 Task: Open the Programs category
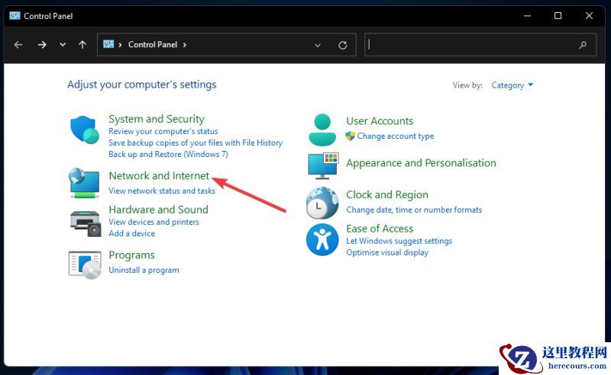pos(131,255)
